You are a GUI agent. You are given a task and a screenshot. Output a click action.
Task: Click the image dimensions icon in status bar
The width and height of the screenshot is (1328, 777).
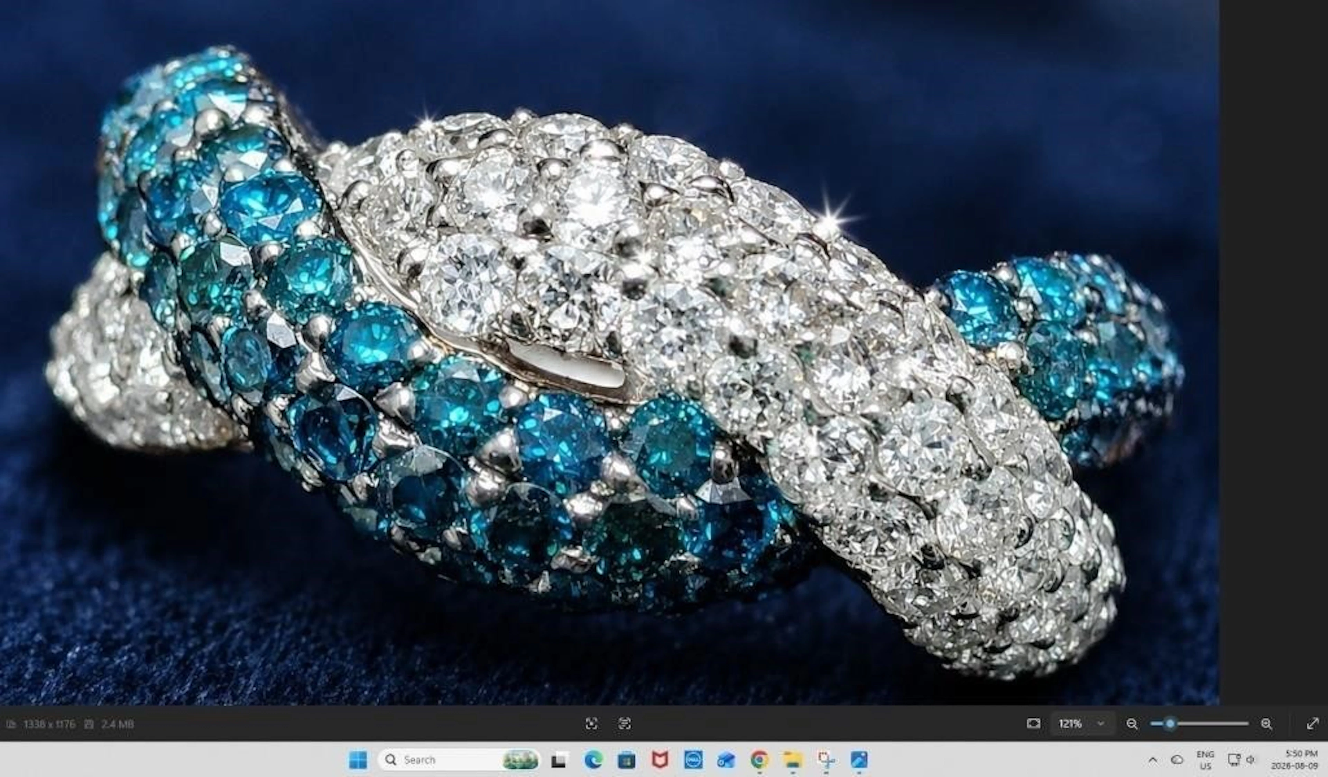[x=11, y=724]
